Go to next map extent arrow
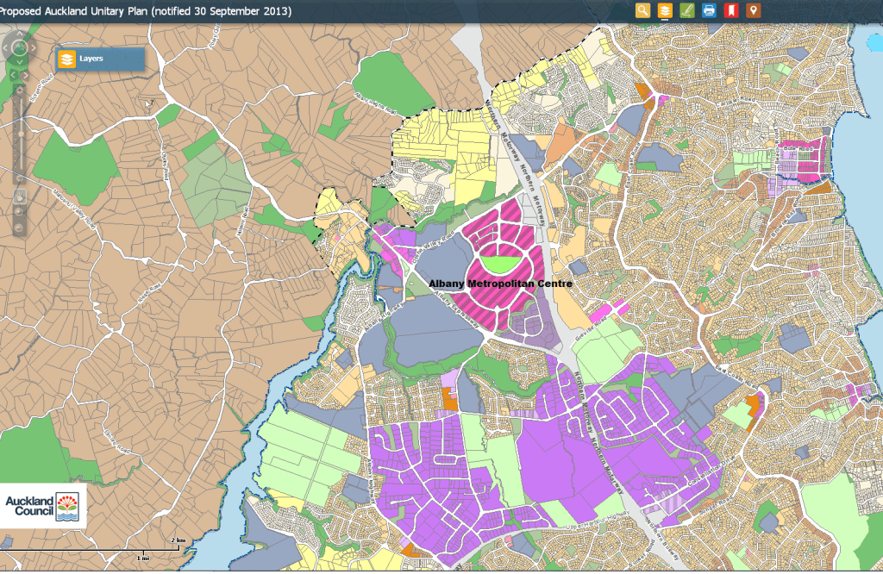This screenshot has height=574, width=883. click(25, 75)
